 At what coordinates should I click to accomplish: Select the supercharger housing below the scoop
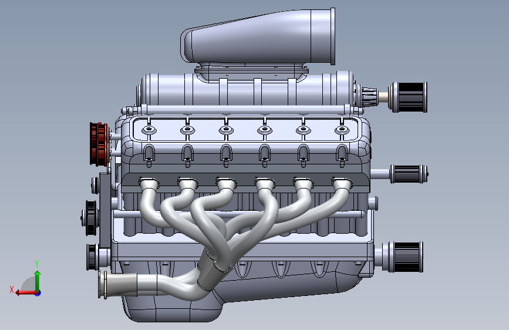(247, 89)
